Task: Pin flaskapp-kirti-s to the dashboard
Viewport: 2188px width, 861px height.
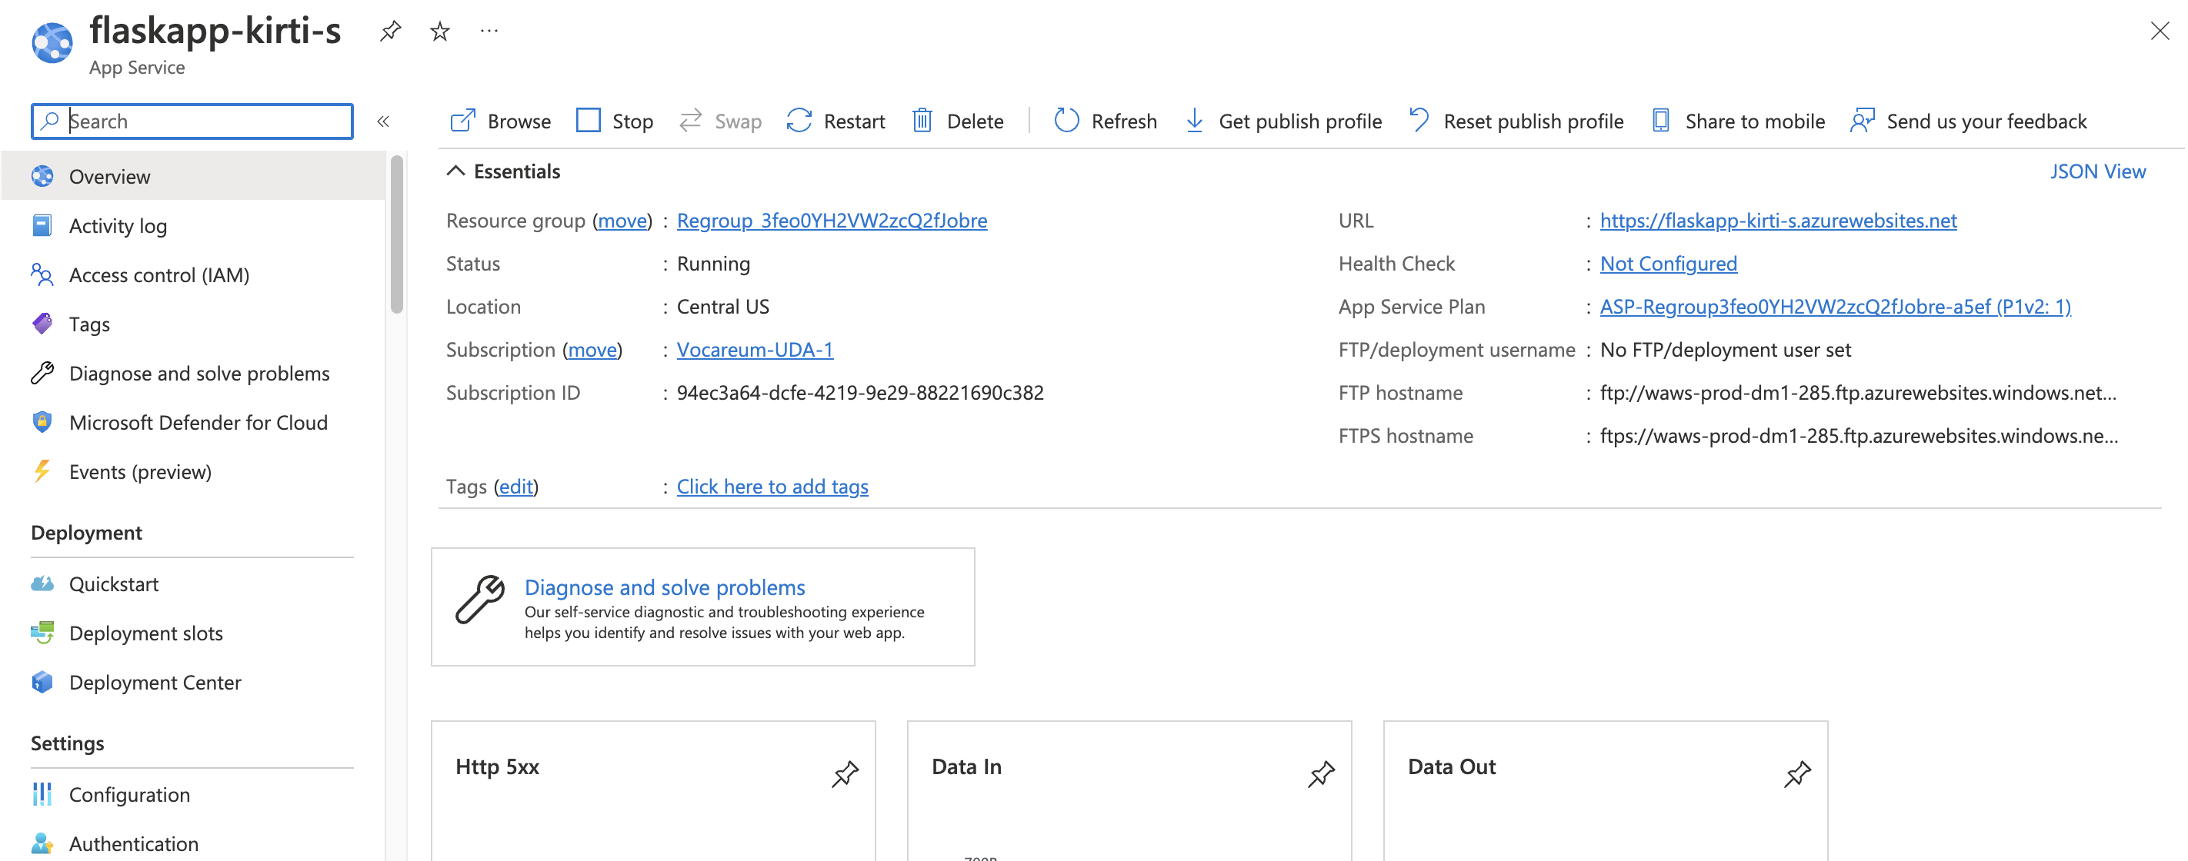Action: pos(390,31)
